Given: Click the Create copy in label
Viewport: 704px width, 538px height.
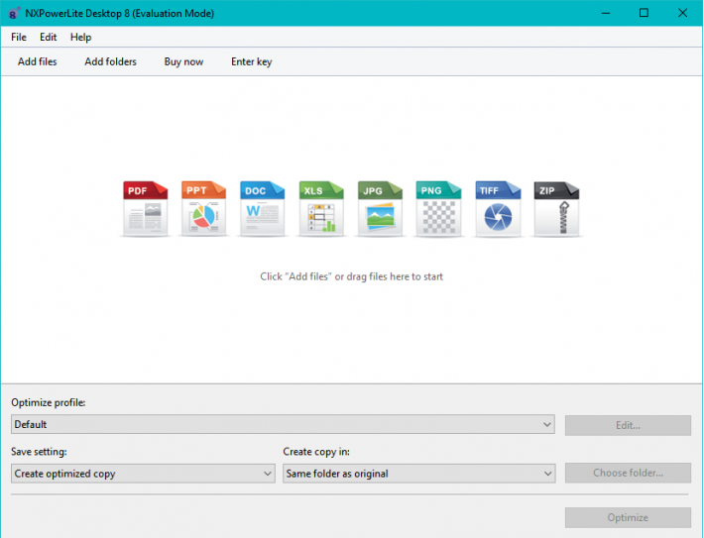Looking at the screenshot, I should [x=316, y=452].
